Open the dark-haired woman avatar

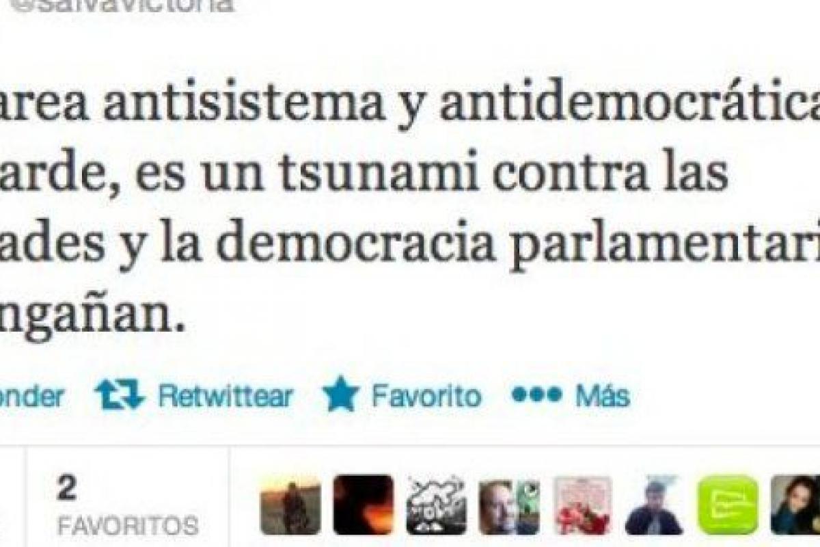[795, 505]
